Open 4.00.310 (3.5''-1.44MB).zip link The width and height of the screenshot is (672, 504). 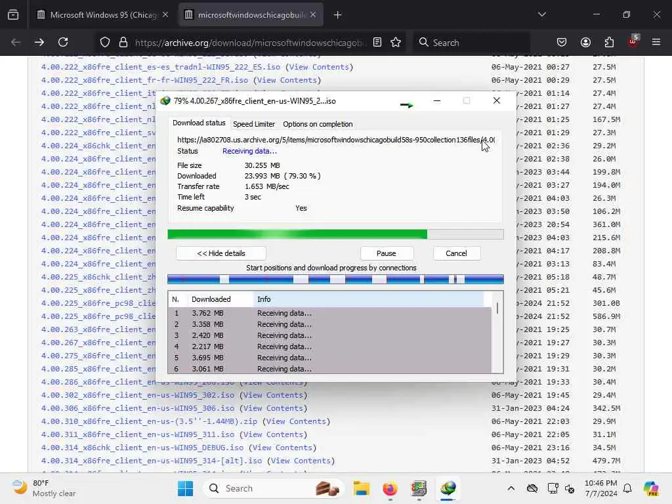click(x=149, y=421)
